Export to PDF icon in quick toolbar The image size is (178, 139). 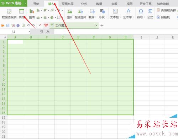tap(13, 25)
